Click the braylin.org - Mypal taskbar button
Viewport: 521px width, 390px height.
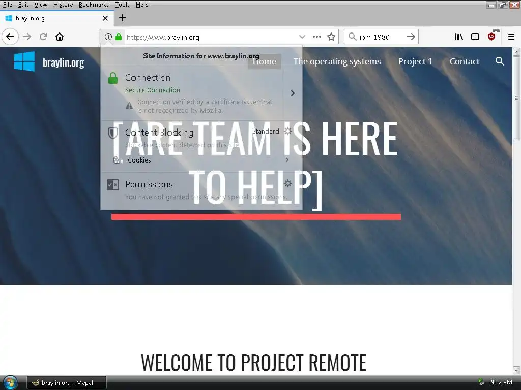coord(67,383)
